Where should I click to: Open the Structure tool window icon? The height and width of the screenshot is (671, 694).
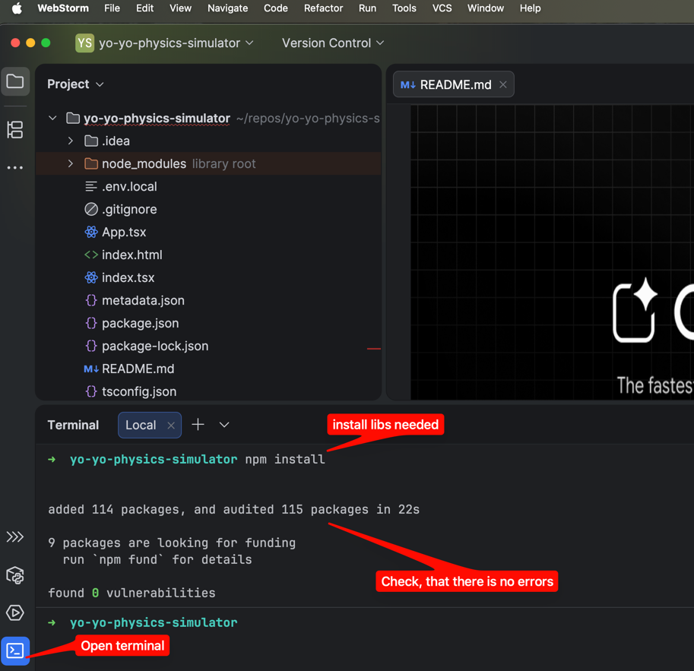click(15, 130)
